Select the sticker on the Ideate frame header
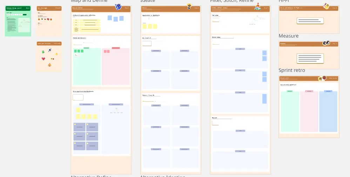This screenshot has width=350, height=177. pos(189,6)
